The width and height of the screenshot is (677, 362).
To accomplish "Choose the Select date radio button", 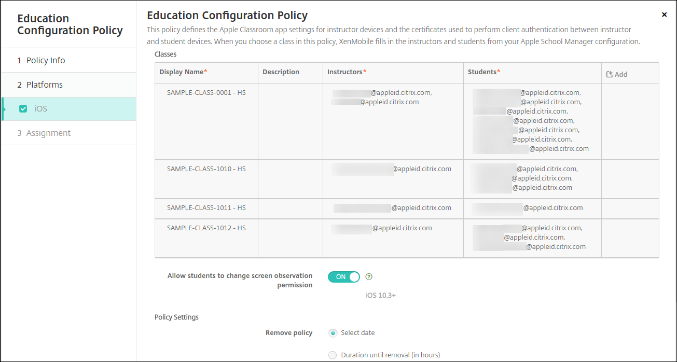I will (x=333, y=333).
